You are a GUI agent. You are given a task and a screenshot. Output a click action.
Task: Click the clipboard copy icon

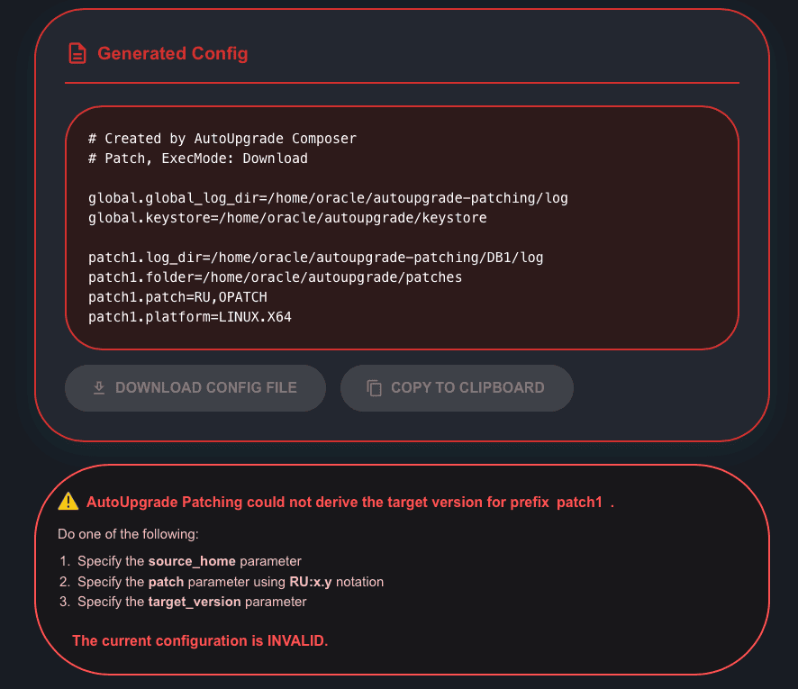click(375, 388)
